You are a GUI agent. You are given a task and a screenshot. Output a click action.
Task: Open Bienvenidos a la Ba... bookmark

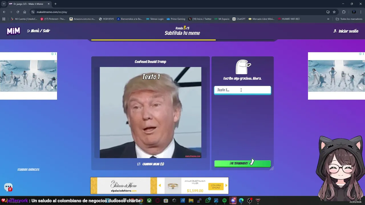[x=129, y=19]
